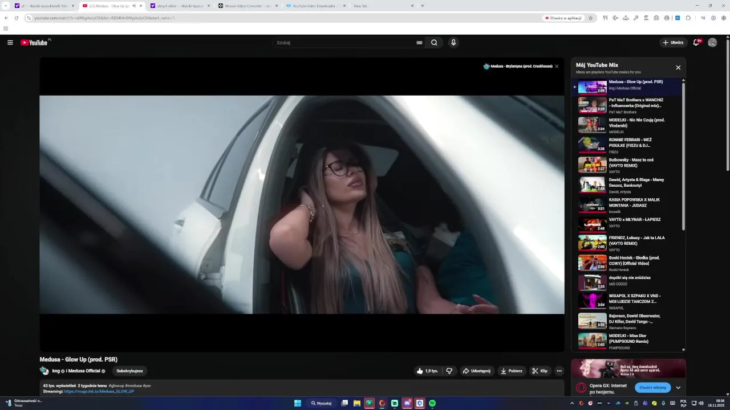Click the kng channel avatar

coord(44,371)
